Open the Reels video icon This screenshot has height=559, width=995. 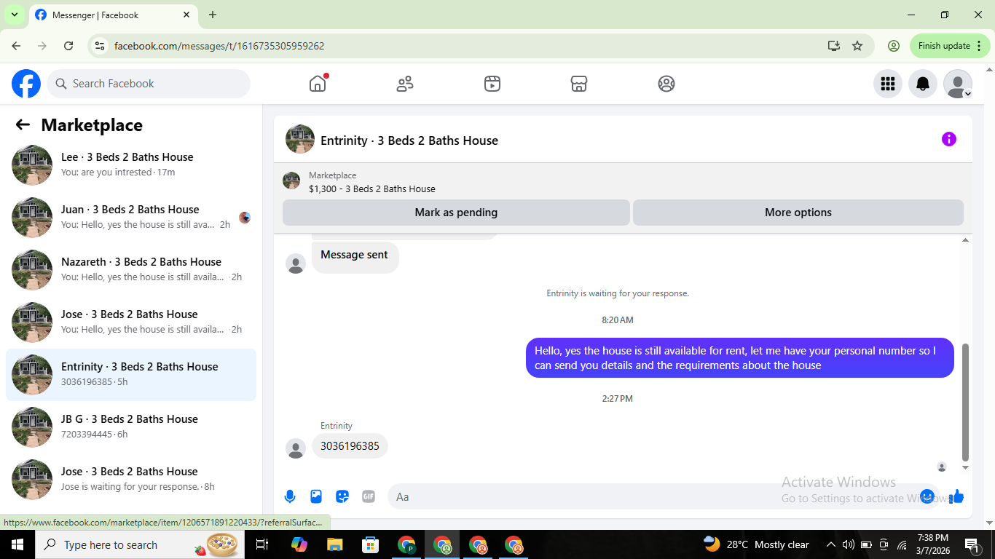click(492, 84)
